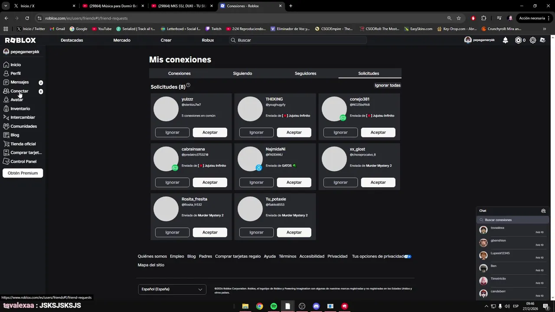Viewport: 555px width, 312px height.
Task: Open chat with Lupeek12345
Action: (512, 255)
